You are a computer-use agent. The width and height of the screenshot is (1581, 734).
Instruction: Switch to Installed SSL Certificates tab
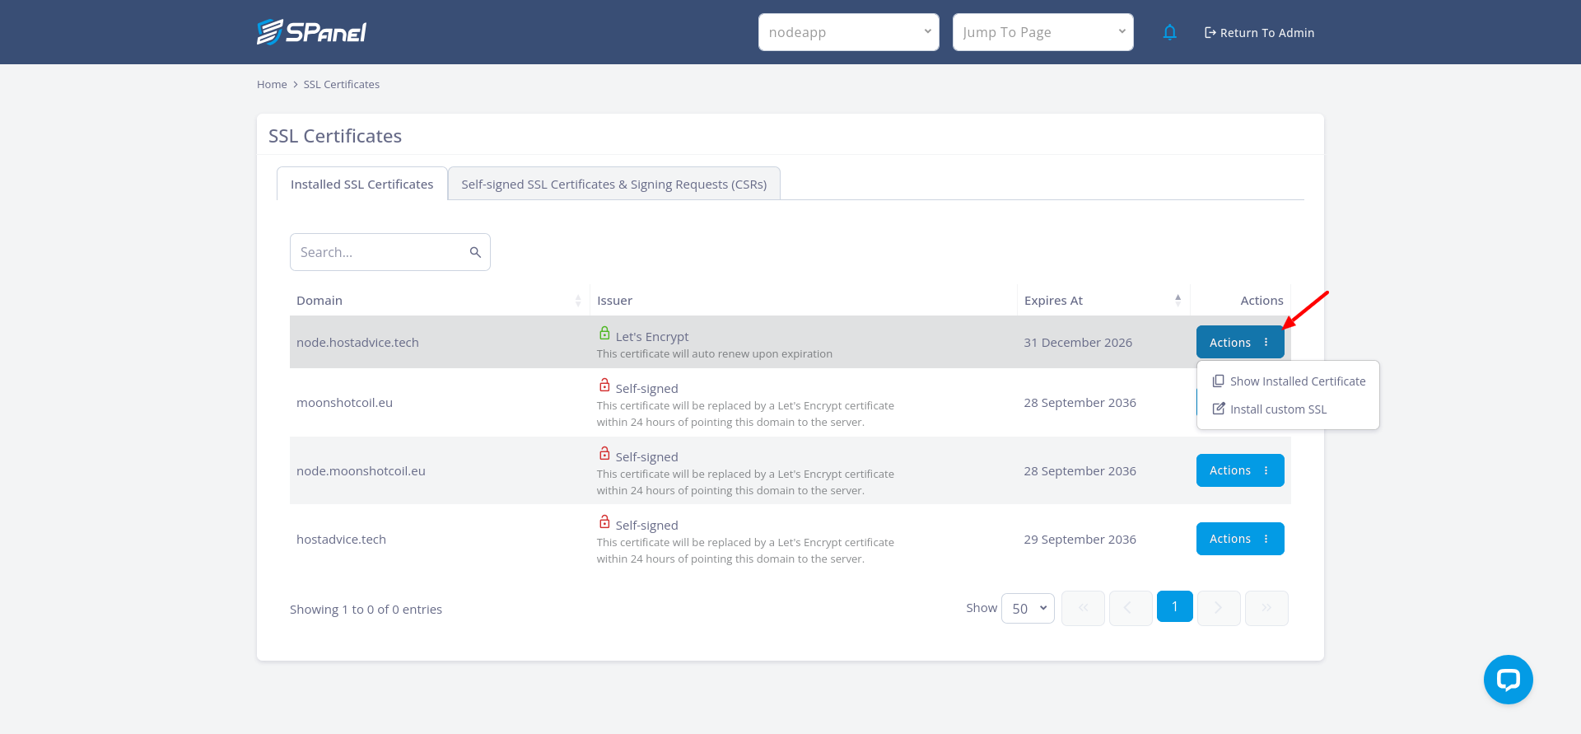click(x=361, y=184)
